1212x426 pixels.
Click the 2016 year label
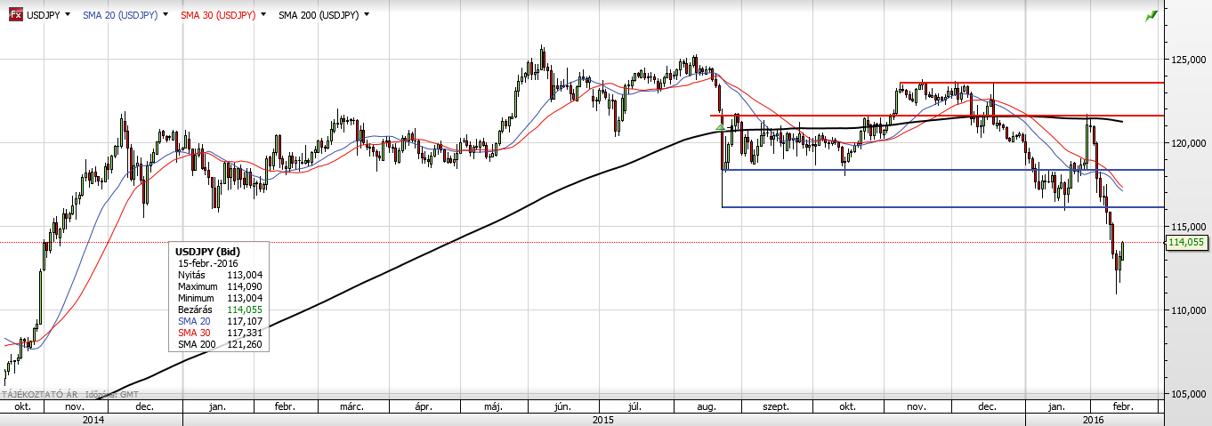1094,418
